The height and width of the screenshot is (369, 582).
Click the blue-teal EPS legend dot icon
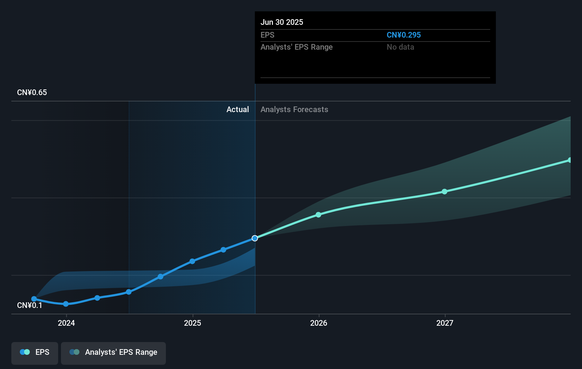click(25, 352)
